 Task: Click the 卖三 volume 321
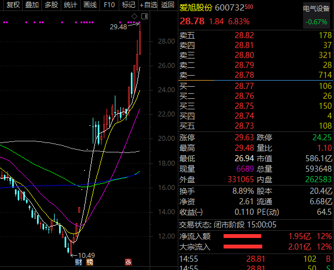pyautogui.click(x=325, y=55)
